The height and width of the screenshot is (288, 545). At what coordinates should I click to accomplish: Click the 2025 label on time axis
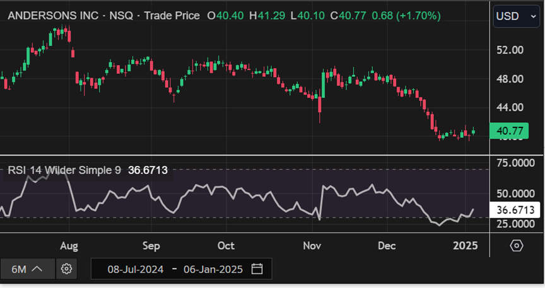pos(465,246)
